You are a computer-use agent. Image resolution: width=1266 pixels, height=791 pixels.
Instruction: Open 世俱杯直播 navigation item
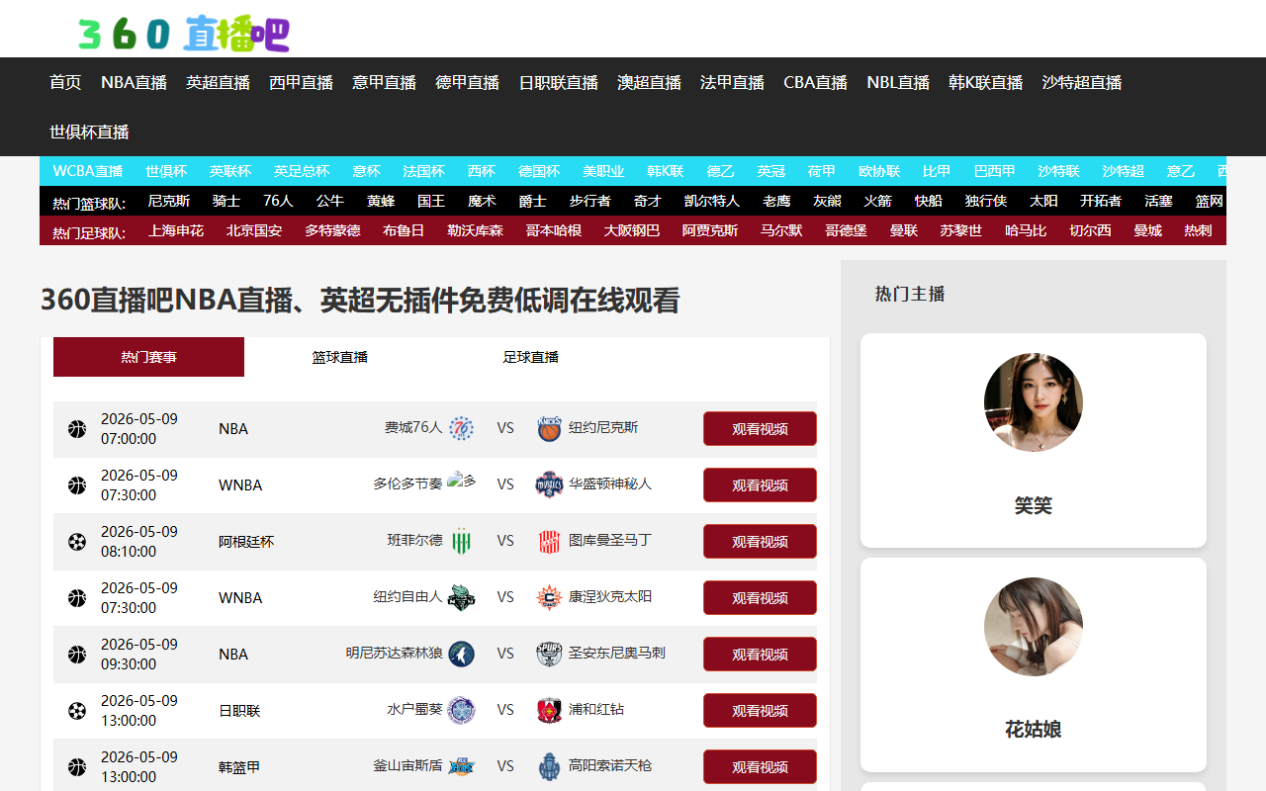(x=89, y=132)
